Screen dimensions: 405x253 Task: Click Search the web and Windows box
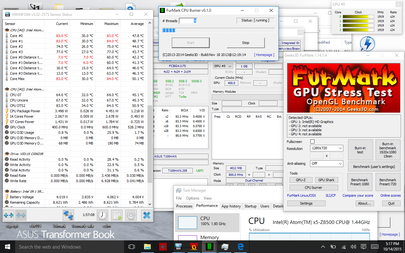[70, 247]
